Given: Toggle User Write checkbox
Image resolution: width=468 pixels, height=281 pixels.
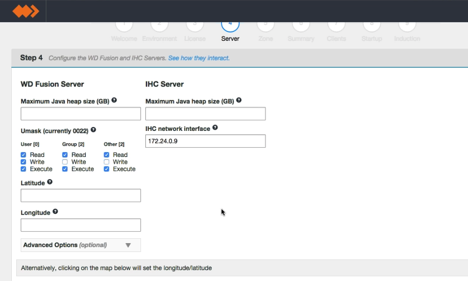Looking at the screenshot, I should click(23, 162).
